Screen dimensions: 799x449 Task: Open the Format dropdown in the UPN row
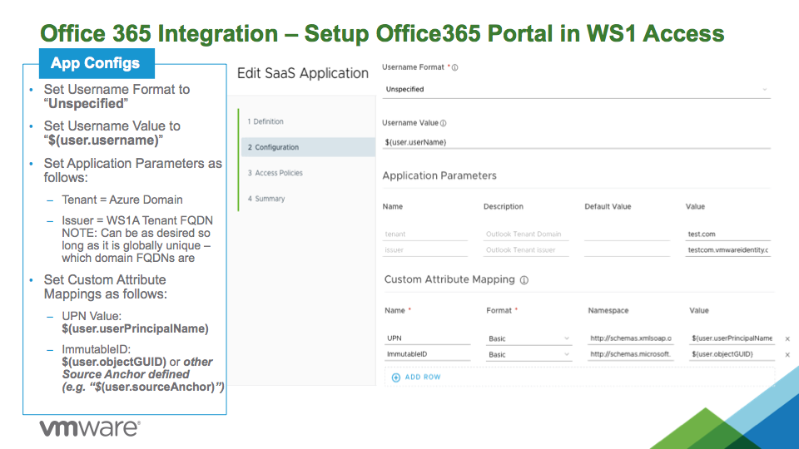(529, 338)
